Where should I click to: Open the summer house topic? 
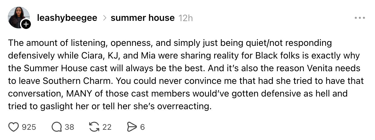point(142,18)
